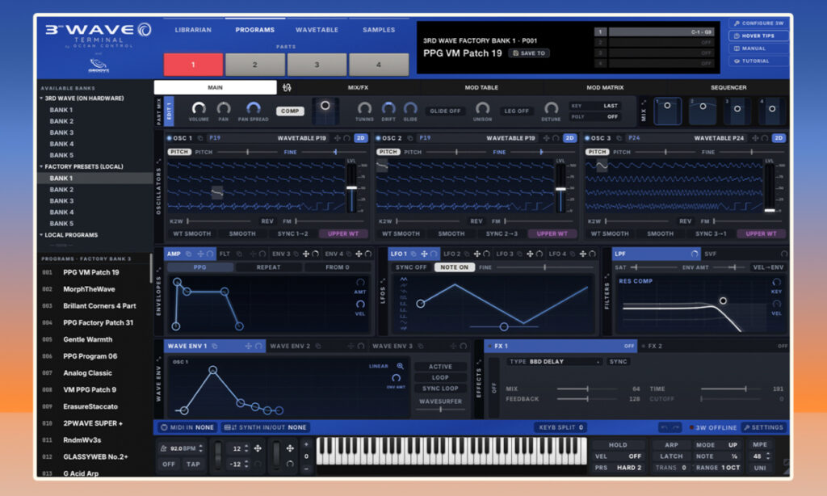827x496 pixels.
Task: Collapse the Factory Presets (Local) tree
Action: [x=41, y=166]
